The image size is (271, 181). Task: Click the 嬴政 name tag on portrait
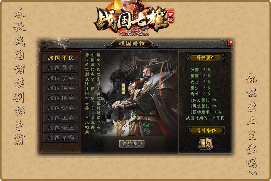point(123,89)
